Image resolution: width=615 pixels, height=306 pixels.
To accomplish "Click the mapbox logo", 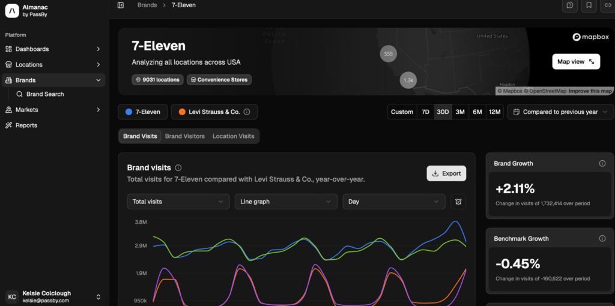I will [x=591, y=37].
